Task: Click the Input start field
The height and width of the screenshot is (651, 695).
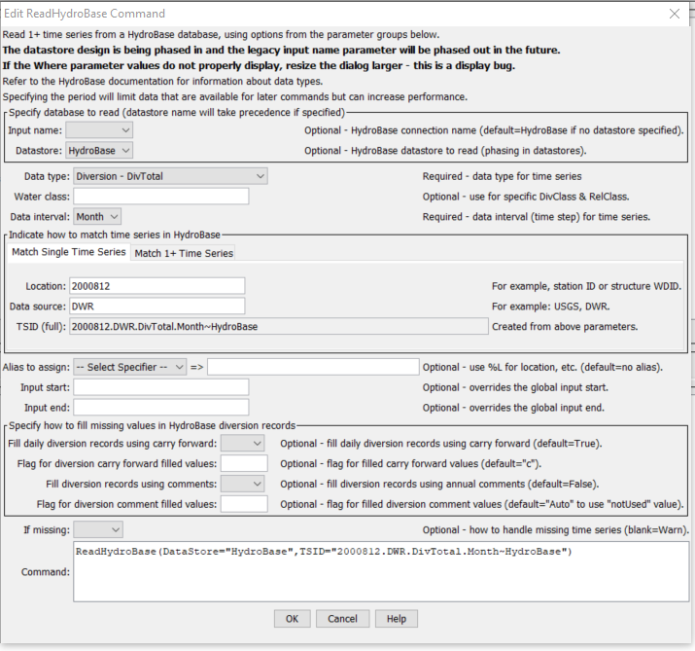Action: 160,387
